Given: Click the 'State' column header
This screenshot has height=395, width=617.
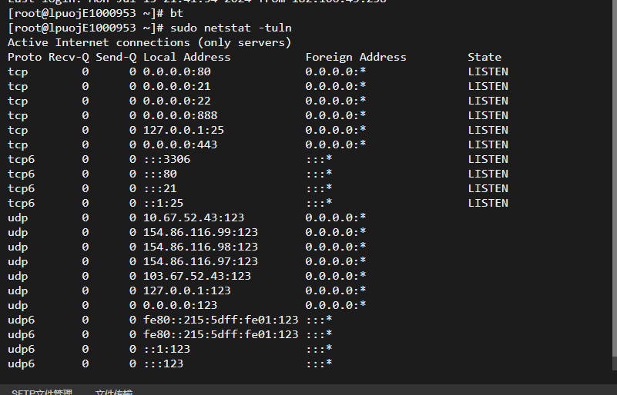Looking at the screenshot, I should [x=485, y=57].
